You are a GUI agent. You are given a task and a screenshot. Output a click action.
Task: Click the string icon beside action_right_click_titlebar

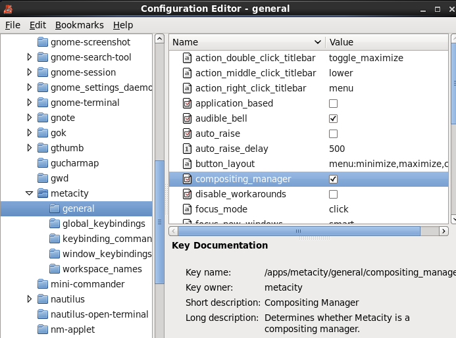(188, 88)
